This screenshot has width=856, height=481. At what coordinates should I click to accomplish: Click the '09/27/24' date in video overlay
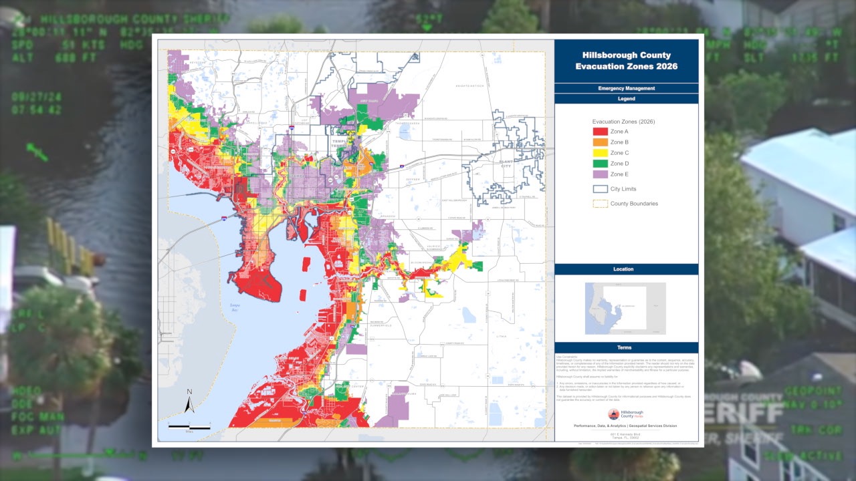click(37, 97)
